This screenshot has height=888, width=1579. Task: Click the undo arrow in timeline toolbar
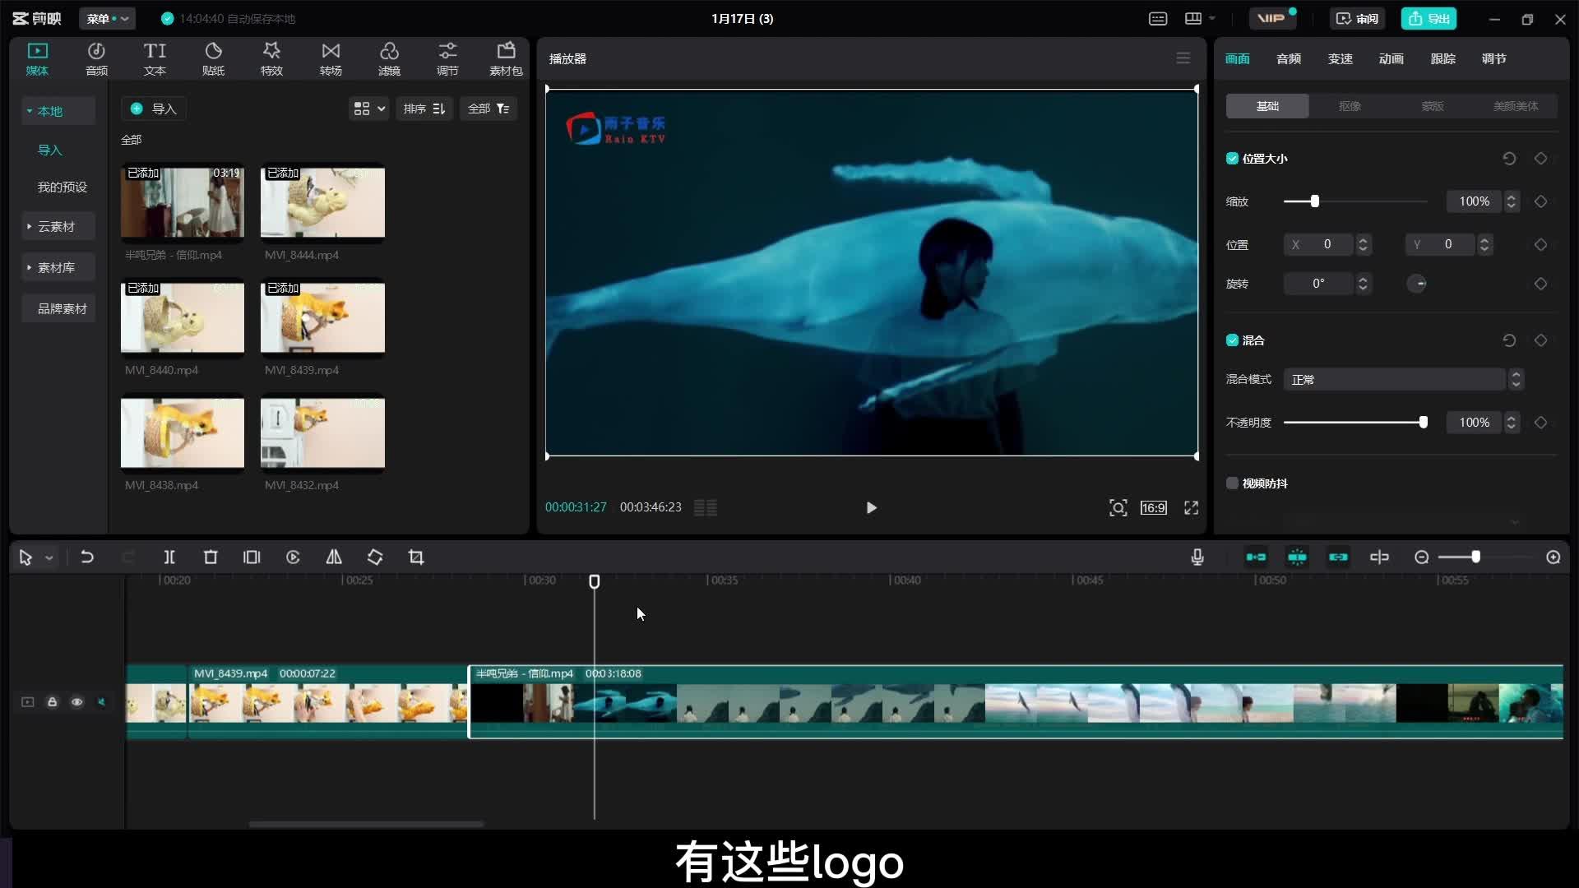[x=86, y=557]
